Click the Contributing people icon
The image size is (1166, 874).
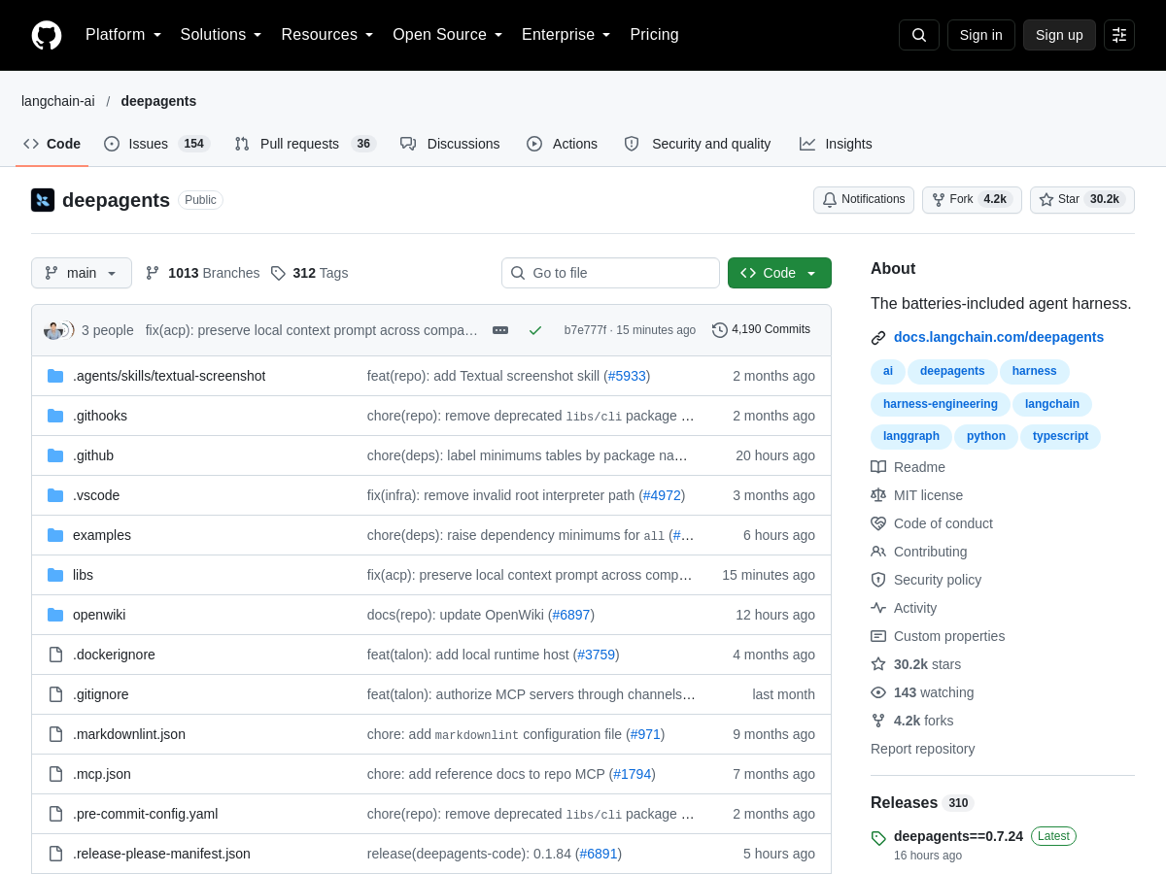click(878, 552)
